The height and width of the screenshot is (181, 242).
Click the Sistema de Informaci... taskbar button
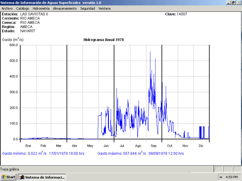[x=42, y=177]
